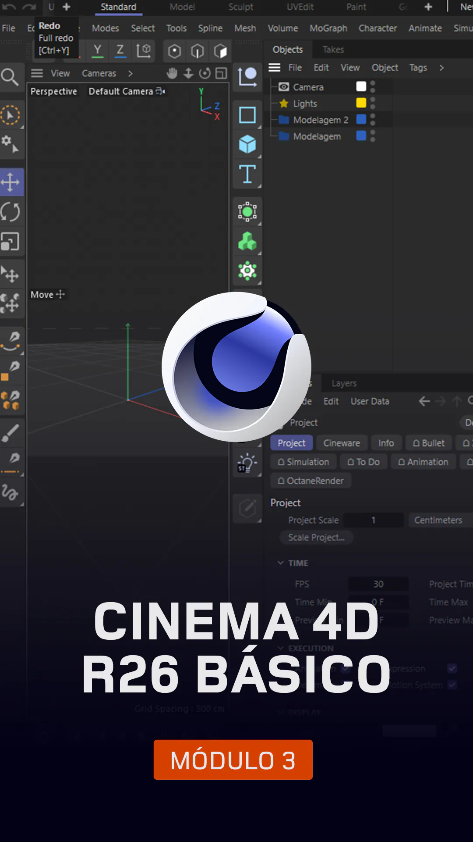Image resolution: width=473 pixels, height=842 pixels.
Task: Add a Null/Spline pen object icon
Action: (x=247, y=77)
